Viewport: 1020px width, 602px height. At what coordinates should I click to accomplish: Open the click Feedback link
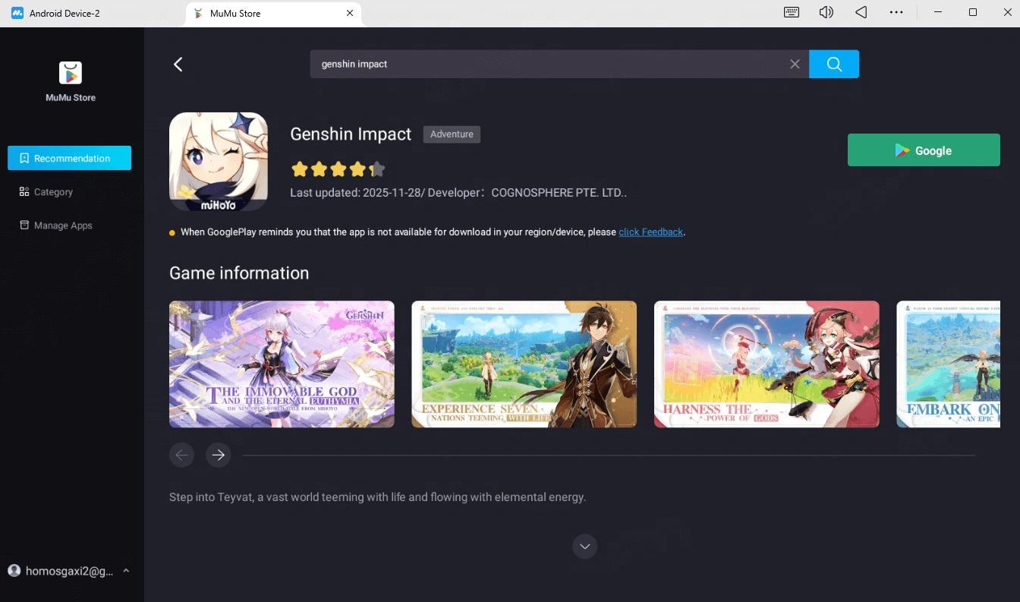[650, 232]
